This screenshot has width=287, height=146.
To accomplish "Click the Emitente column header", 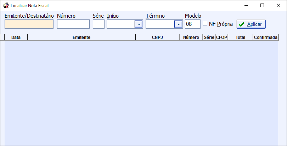I will [81, 37].
